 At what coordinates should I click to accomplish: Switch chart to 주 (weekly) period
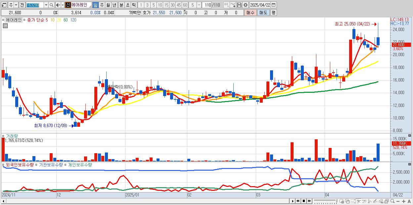coord(102,5)
